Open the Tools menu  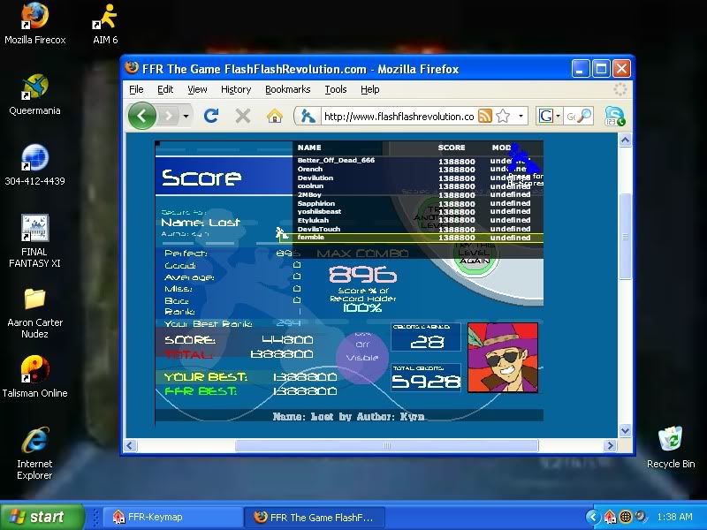336,89
